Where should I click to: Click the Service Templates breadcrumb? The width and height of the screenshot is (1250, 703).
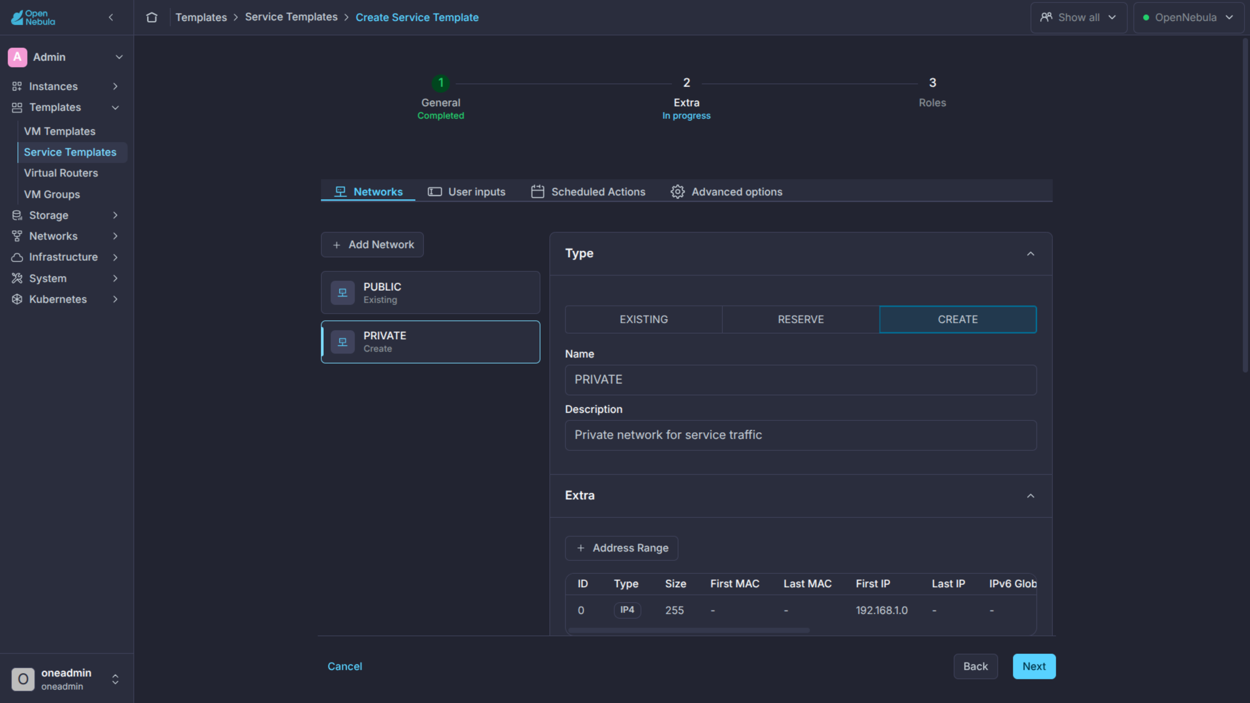[x=291, y=17]
